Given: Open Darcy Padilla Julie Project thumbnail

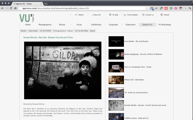Looking at the screenshot, I should [x=116, y=42].
